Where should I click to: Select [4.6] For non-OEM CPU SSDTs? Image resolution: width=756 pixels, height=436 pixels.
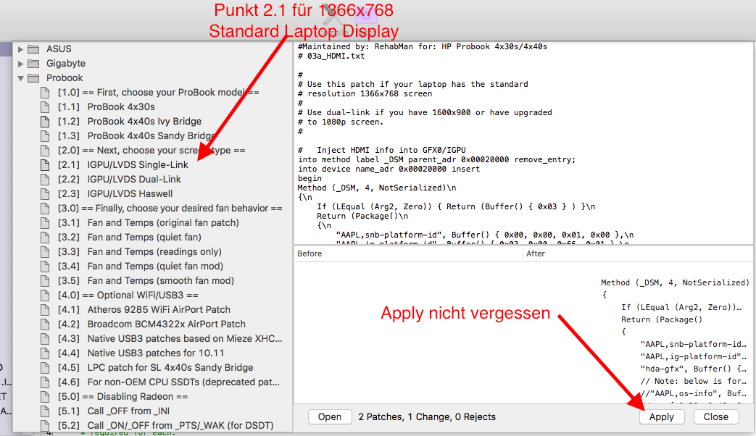pos(152,382)
